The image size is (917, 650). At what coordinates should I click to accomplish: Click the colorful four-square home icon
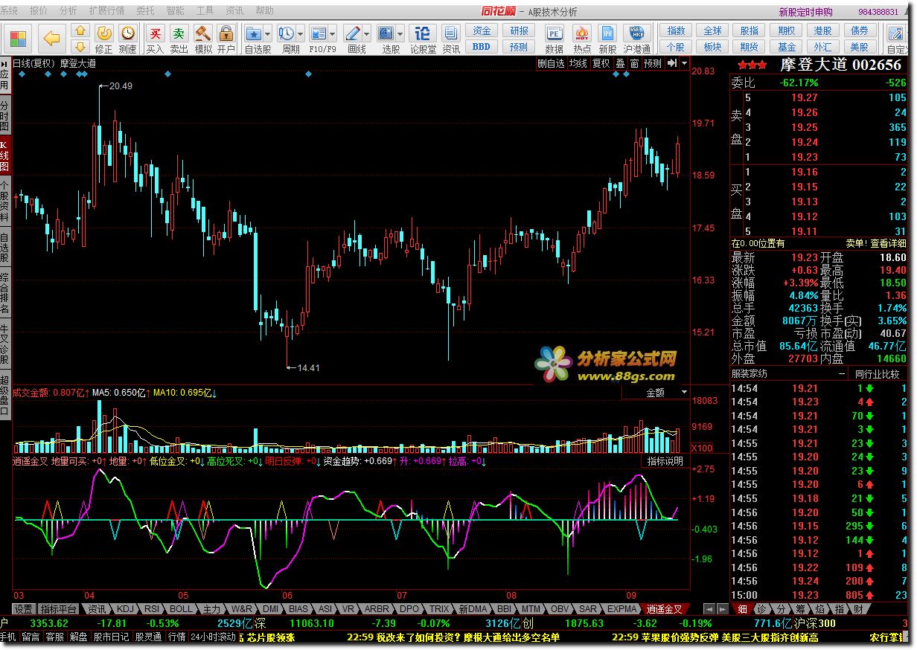pyautogui.click(x=19, y=38)
